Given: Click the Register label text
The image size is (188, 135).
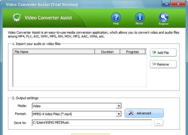Looking at the screenshot, I should point(164,24).
